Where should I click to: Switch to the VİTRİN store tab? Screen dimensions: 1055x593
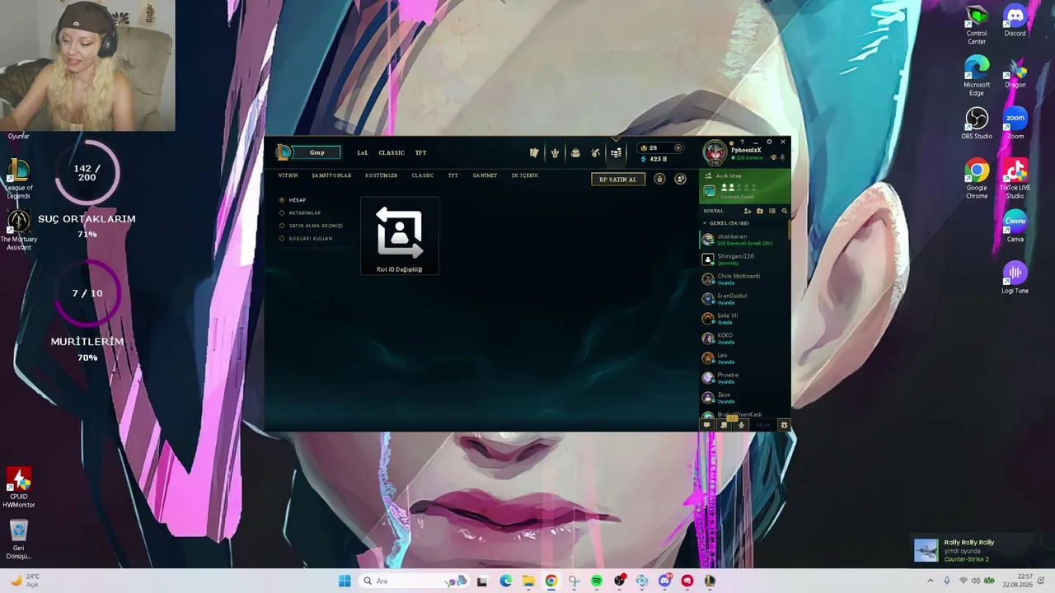[288, 175]
